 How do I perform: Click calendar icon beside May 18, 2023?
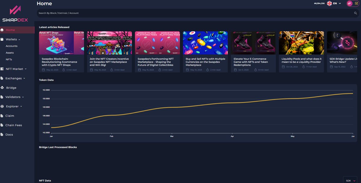click(x=91, y=70)
